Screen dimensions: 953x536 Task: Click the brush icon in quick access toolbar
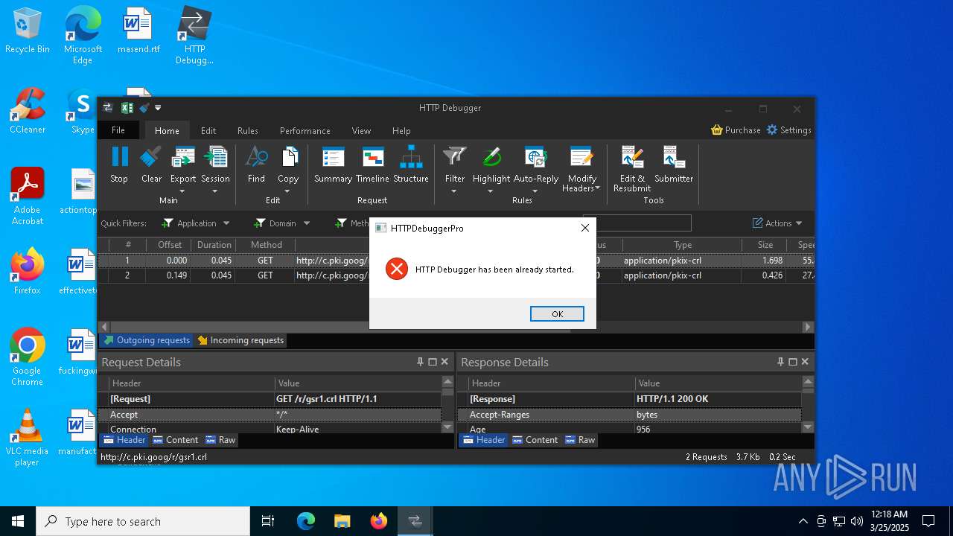[x=144, y=108]
